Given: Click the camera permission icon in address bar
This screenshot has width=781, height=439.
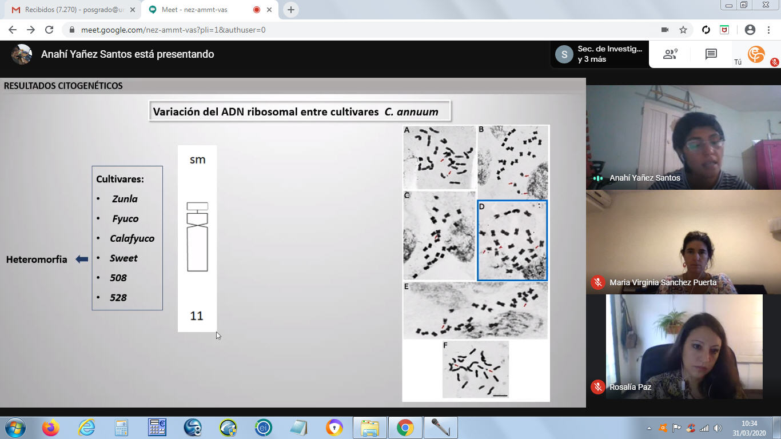Looking at the screenshot, I should pyautogui.click(x=665, y=30).
